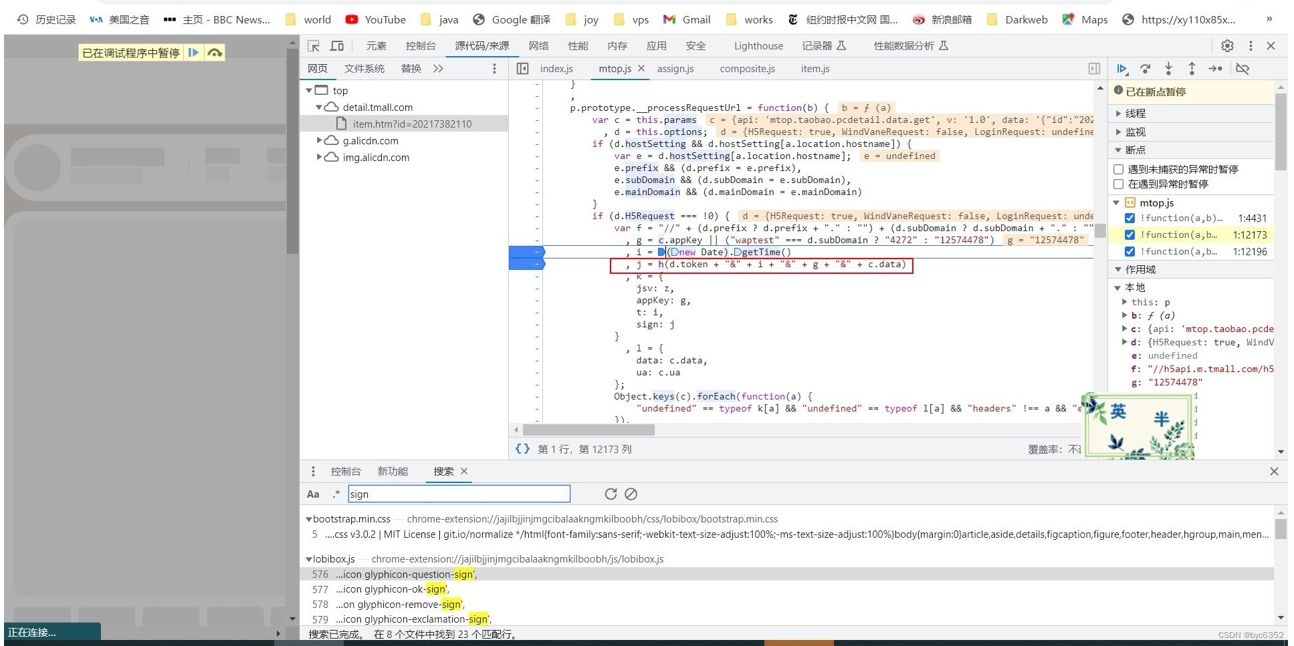1294x646 pixels.
Task: Open the YouTube bookmark
Action: [x=376, y=19]
